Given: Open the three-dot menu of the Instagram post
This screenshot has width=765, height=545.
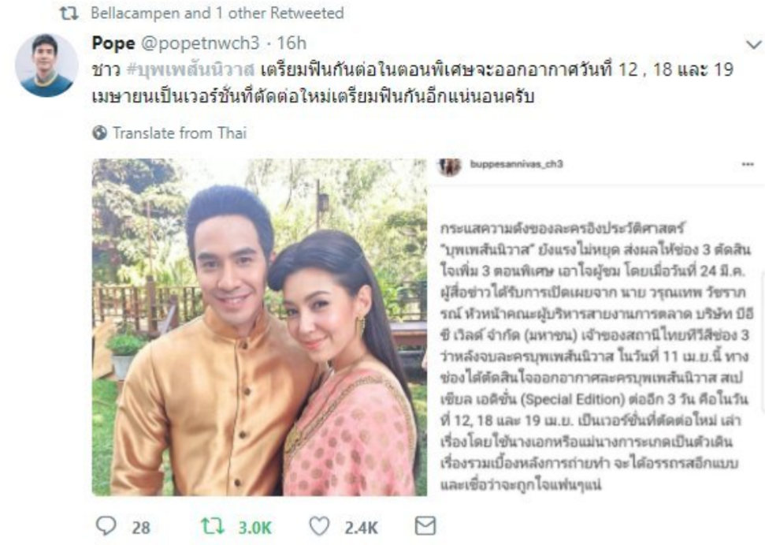Looking at the screenshot, I should 748,165.
